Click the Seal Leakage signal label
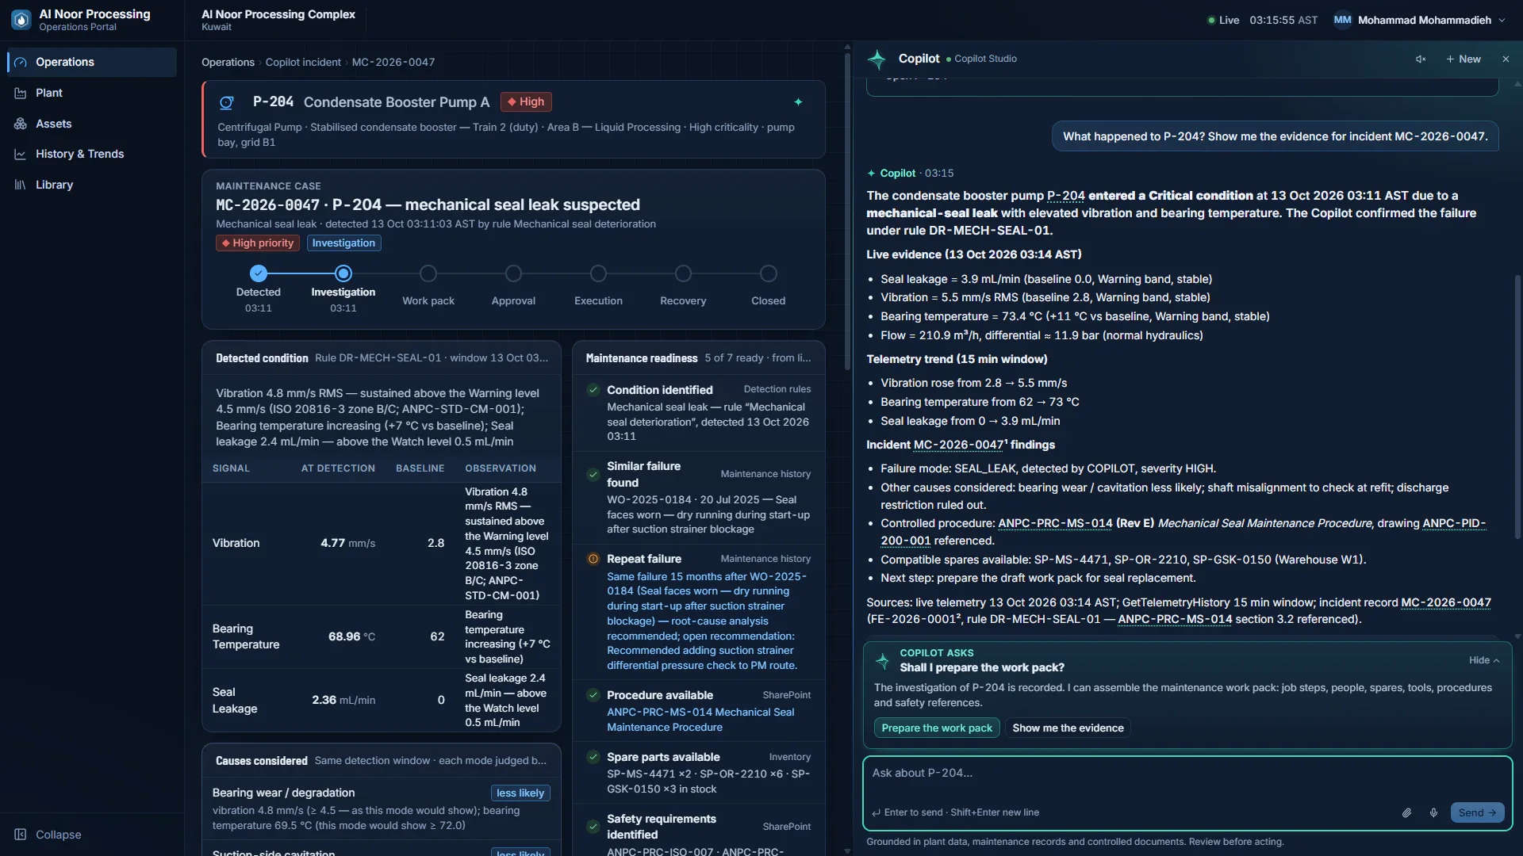This screenshot has height=856, width=1523. (235, 700)
